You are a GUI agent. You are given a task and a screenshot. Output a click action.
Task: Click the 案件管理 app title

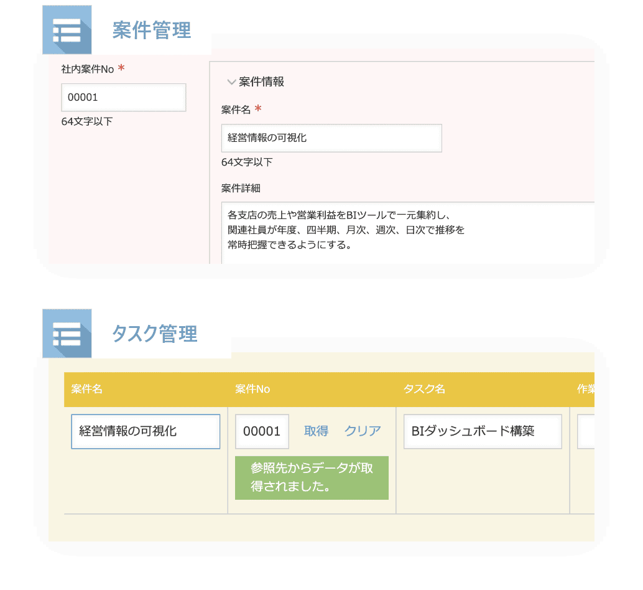(152, 30)
